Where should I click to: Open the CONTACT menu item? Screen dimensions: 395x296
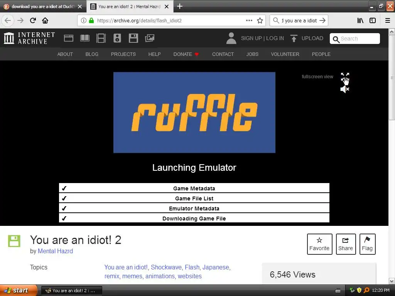point(223,54)
